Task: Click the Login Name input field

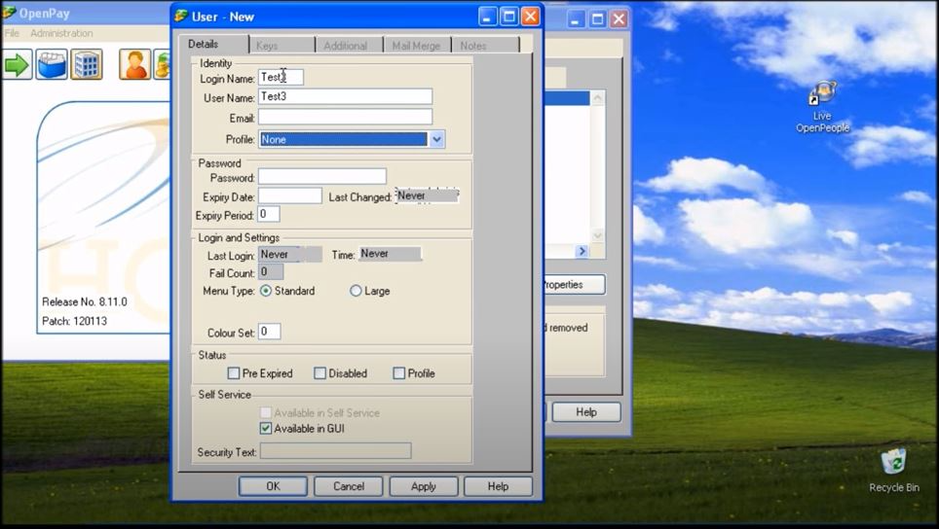Action: 281,77
